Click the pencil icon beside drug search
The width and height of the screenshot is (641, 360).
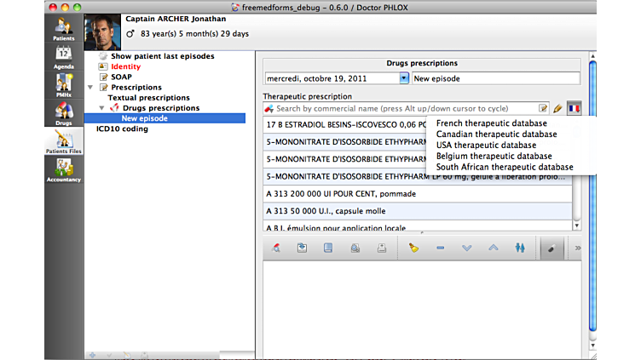558,108
